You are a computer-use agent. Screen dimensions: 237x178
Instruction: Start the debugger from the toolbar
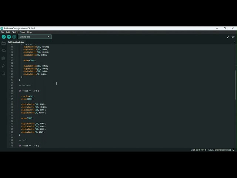pos(14,37)
